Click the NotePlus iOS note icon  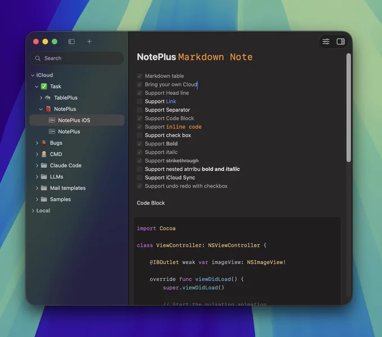(x=52, y=121)
